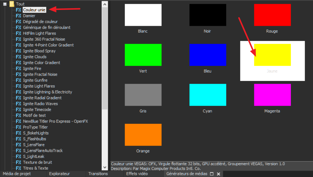Pick Ignite Radio Waves generator

[x=40, y=104]
